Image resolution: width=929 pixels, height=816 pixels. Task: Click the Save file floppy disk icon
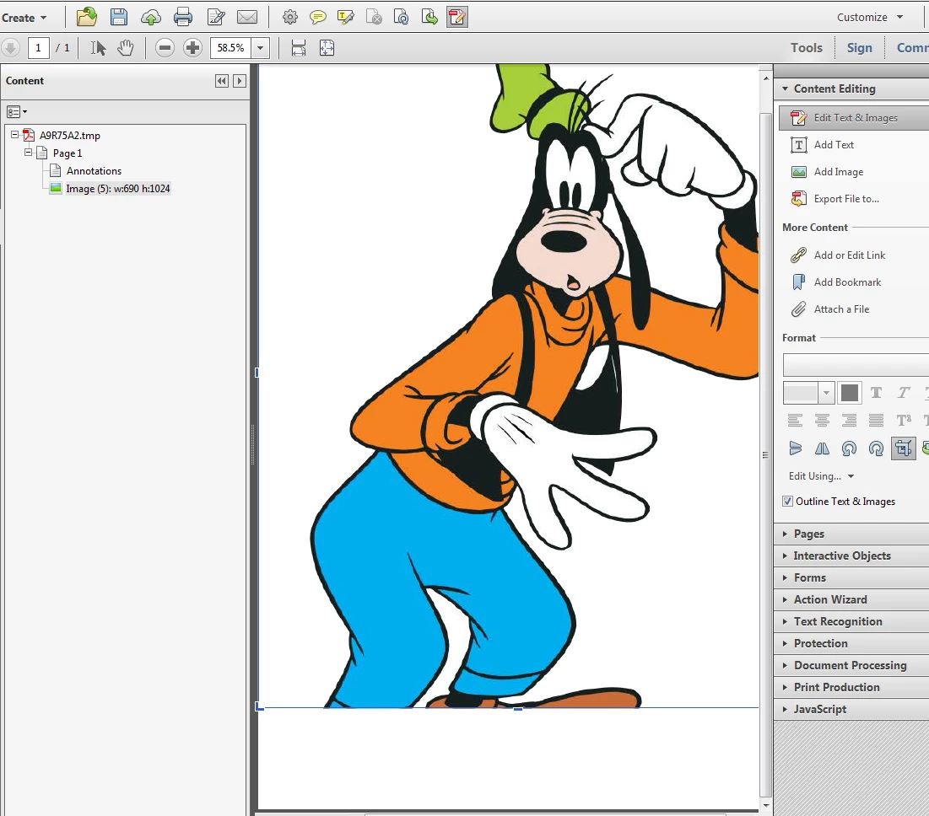pyautogui.click(x=119, y=17)
